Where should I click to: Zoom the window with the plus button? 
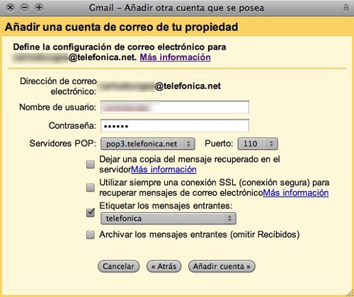[x=39, y=8]
